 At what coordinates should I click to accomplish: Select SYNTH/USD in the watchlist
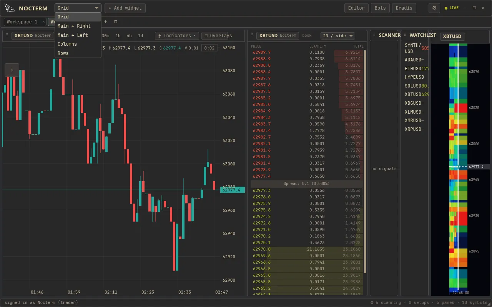(x=415, y=48)
